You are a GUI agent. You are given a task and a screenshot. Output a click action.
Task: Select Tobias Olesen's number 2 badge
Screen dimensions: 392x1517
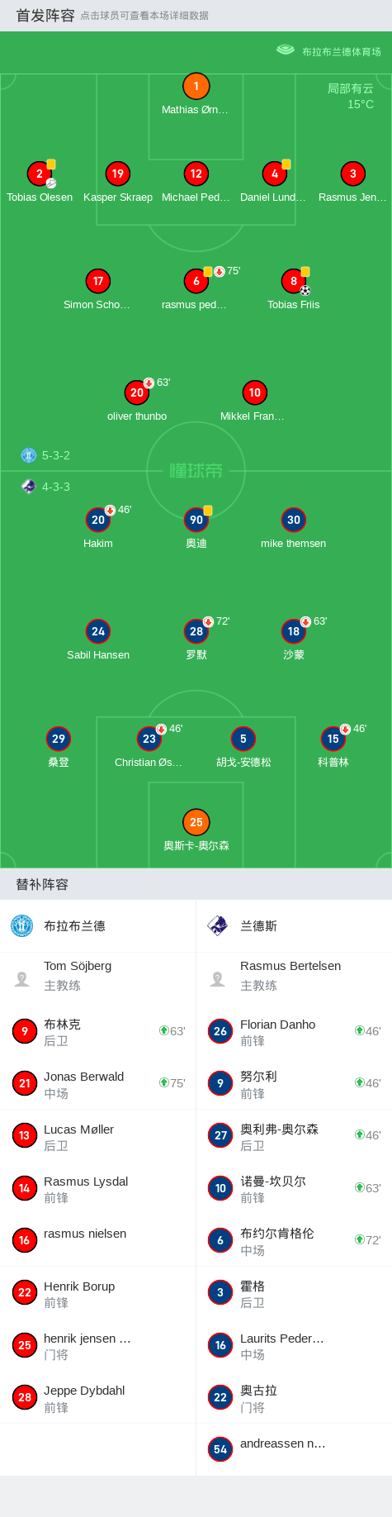(x=40, y=174)
